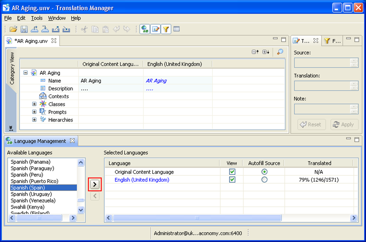Select Autofill Source radio for English (United Kingdom)
Image resolution: width=366 pixels, height=242 pixels.
tap(264, 180)
